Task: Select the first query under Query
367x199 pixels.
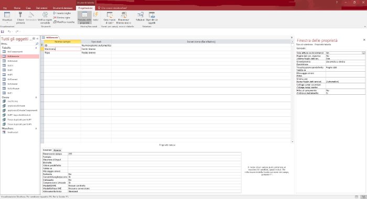Action: pyautogui.click(x=20, y=101)
